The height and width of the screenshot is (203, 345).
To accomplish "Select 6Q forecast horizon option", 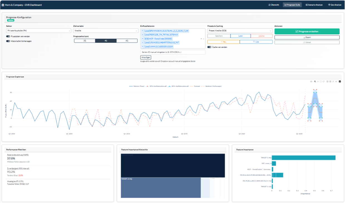I will pos(127,41).
